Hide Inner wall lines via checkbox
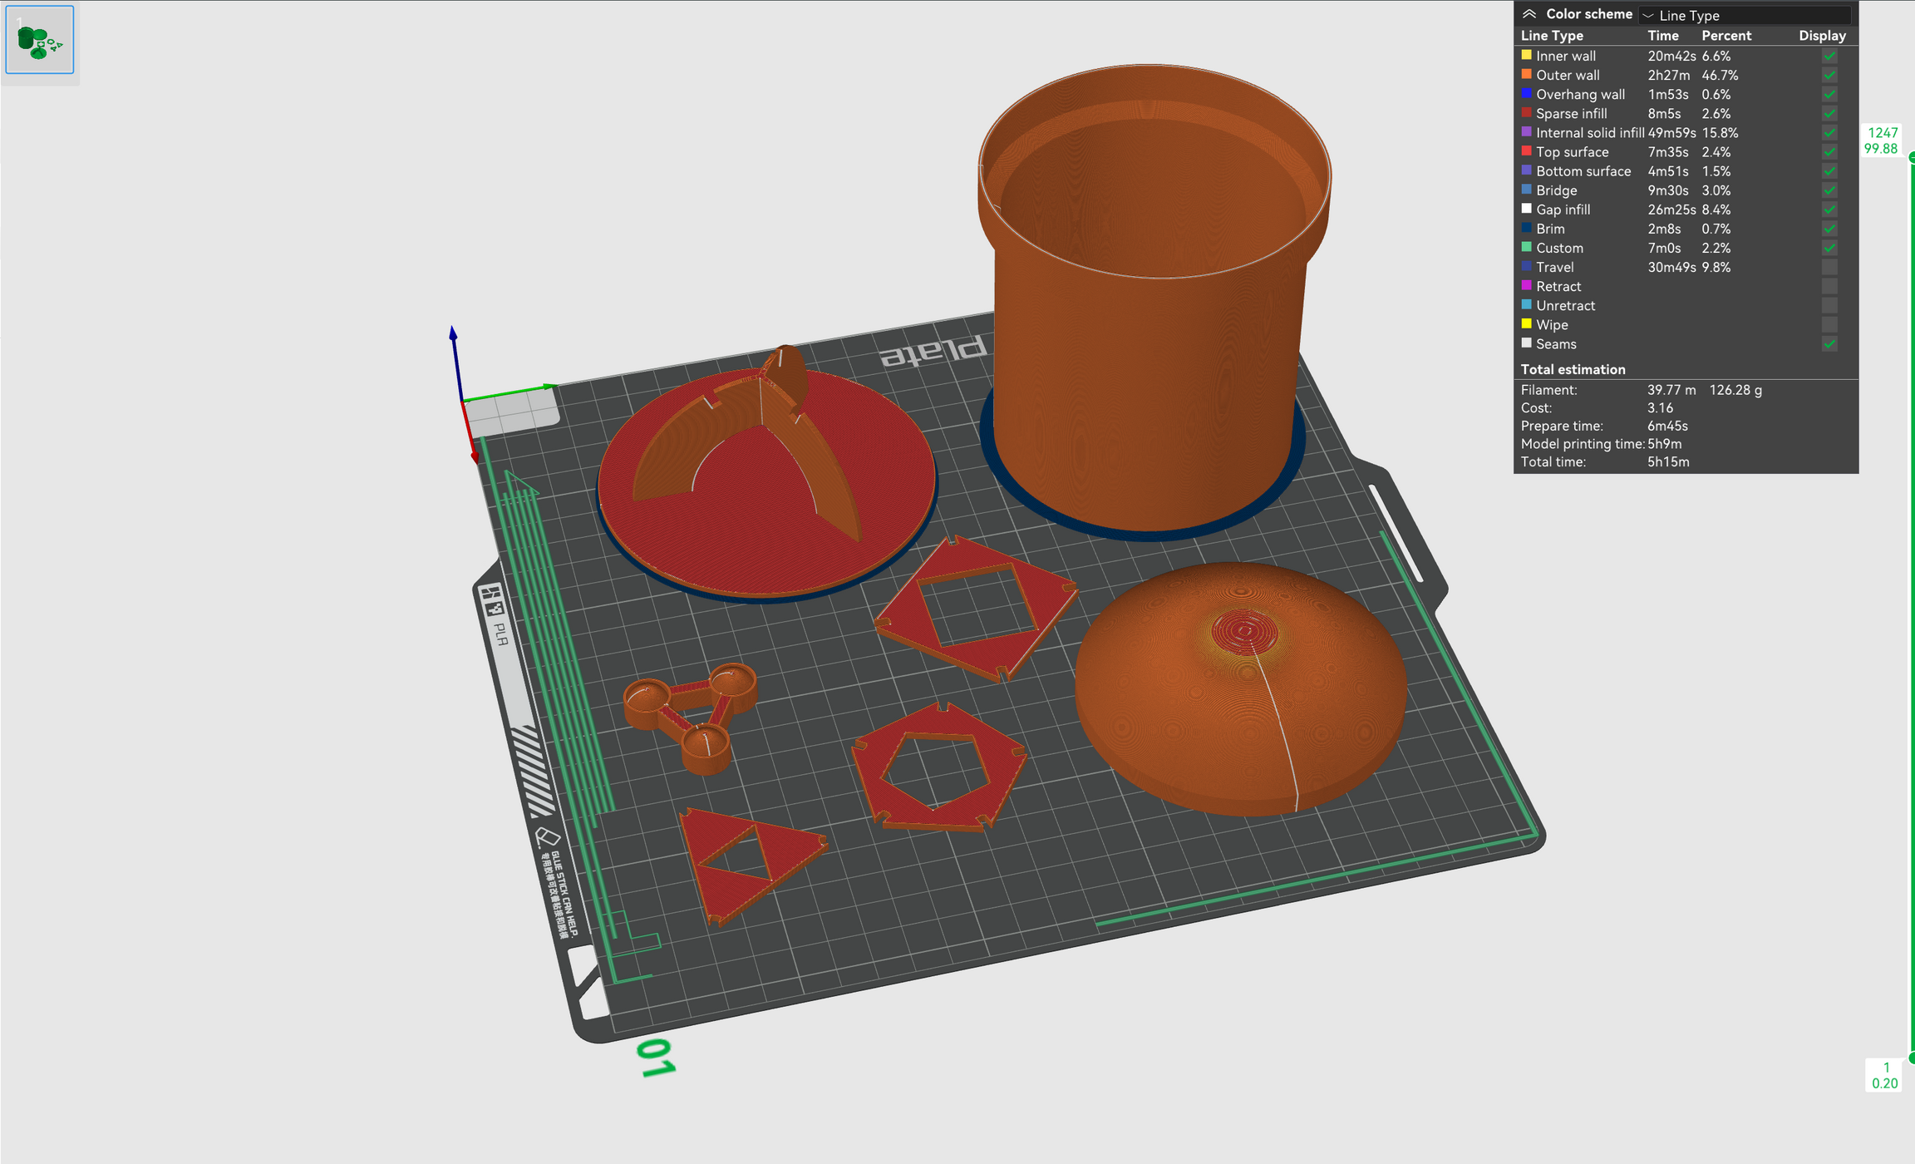1915x1164 pixels. point(1829,56)
